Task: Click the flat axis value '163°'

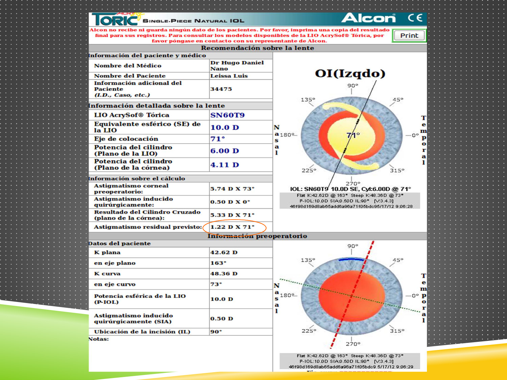Action: click(218, 263)
